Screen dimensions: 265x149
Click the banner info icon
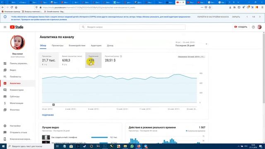5,17
